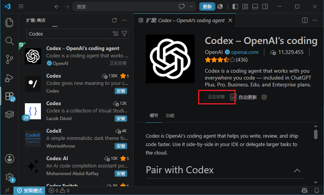Open the chat icon in title bar

coord(182,6)
